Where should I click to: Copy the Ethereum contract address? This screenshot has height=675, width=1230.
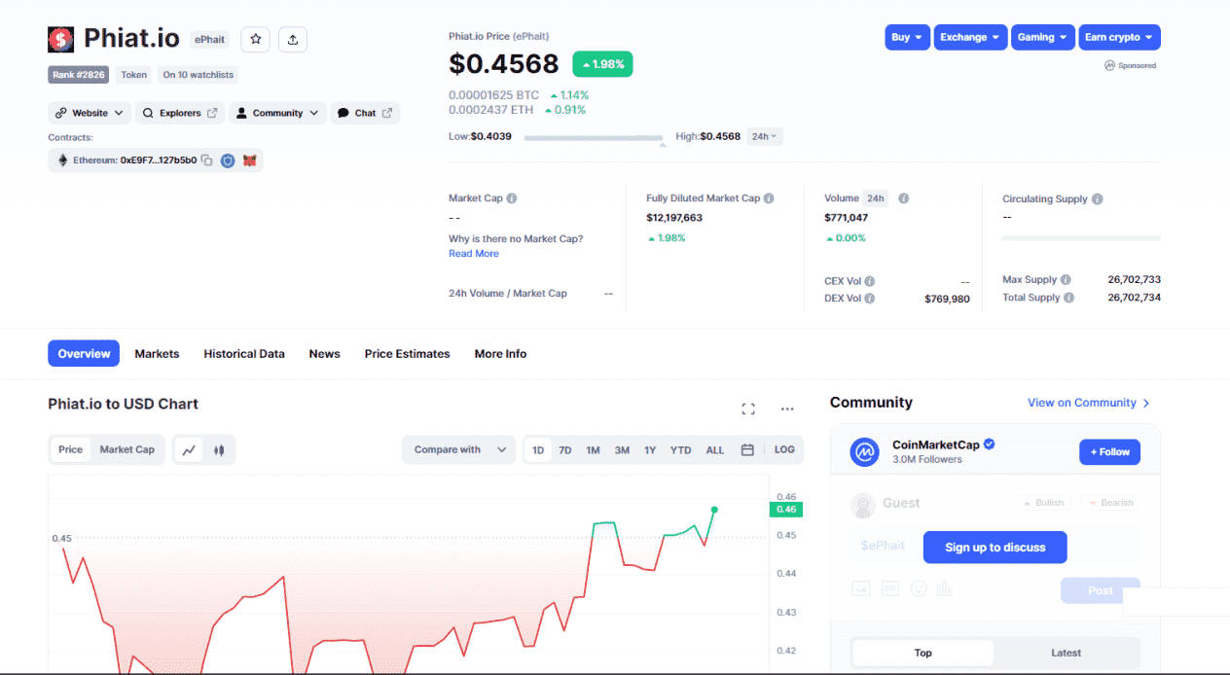[x=206, y=160]
